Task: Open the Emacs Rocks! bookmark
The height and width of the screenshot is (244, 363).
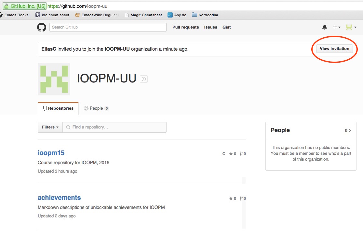Action: click(15, 15)
